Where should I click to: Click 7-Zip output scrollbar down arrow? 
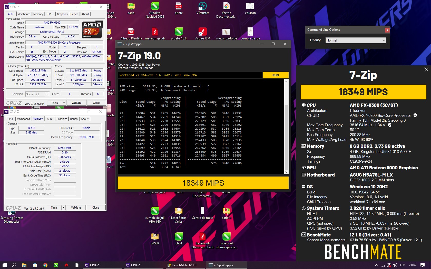click(287, 172)
